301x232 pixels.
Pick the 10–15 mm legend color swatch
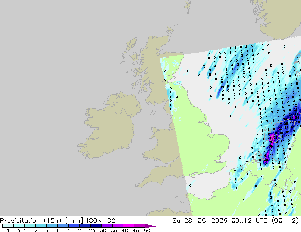(x=63, y=226)
